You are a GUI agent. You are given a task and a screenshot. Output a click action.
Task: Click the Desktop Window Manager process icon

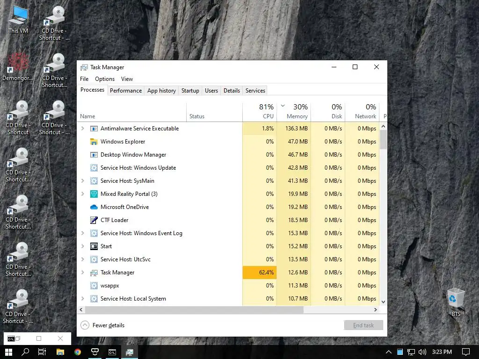click(94, 155)
